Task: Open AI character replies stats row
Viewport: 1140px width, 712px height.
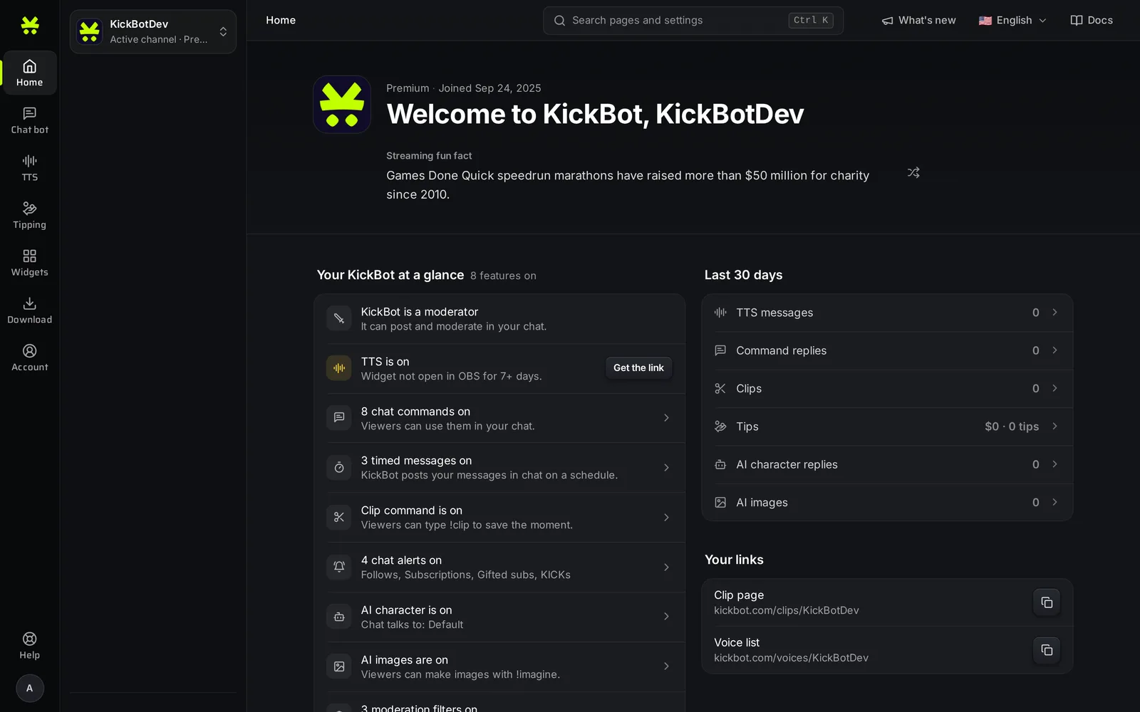Action: click(887, 464)
